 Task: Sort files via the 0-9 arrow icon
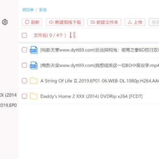pyautogui.click(x=72, y=35)
